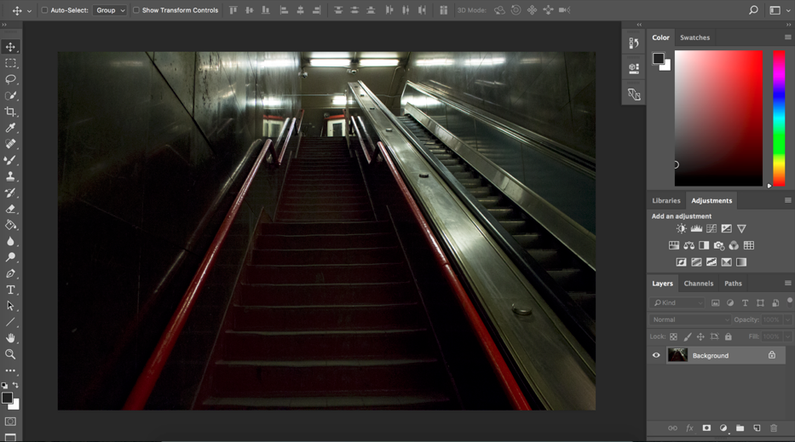Switch to the Color tab
The image size is (795, 442).
click(660, 37)
